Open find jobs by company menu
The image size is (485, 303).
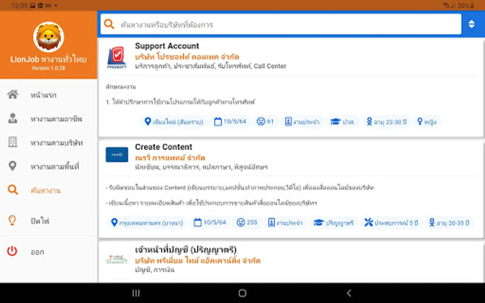(48, 143)
